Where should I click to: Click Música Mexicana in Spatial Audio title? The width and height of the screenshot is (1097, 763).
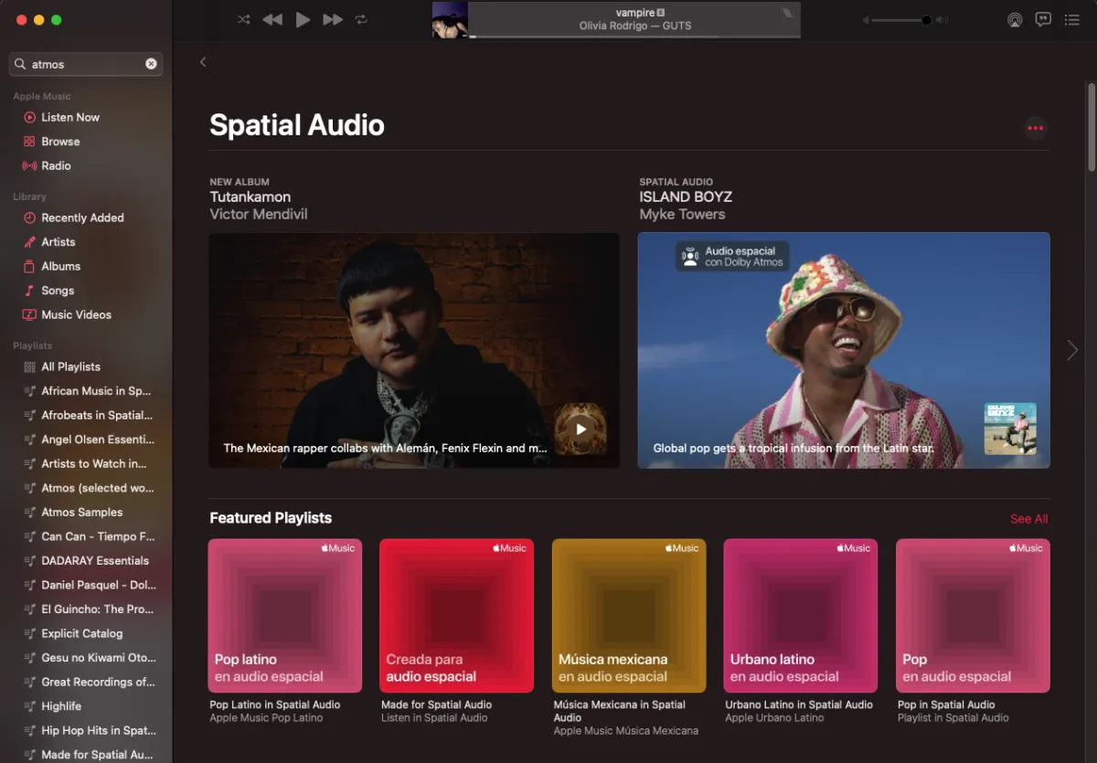(620, 711)
